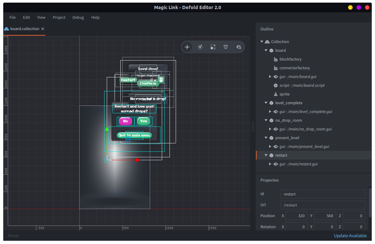The width and height of the screenshot is (375, 244).
Task: Click the blockfactory factory icon in Outline
Action: coord(276,59)
